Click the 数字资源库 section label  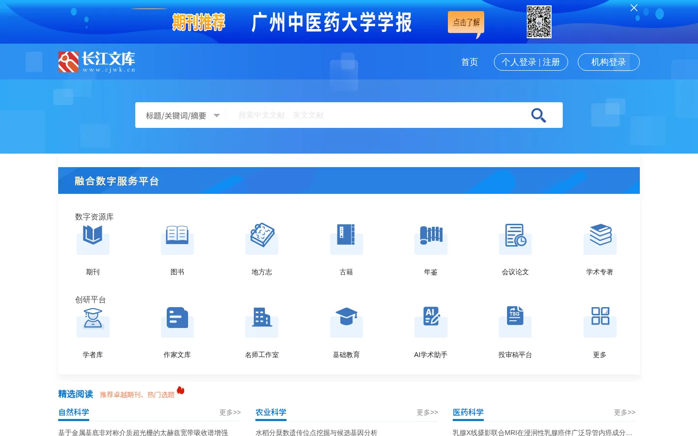[x=95, y=217]
